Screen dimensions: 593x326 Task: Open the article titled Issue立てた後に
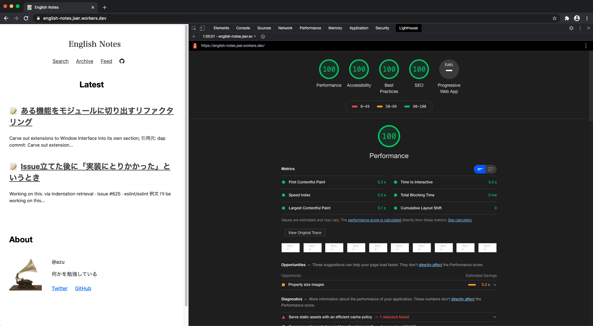(90, 172)
